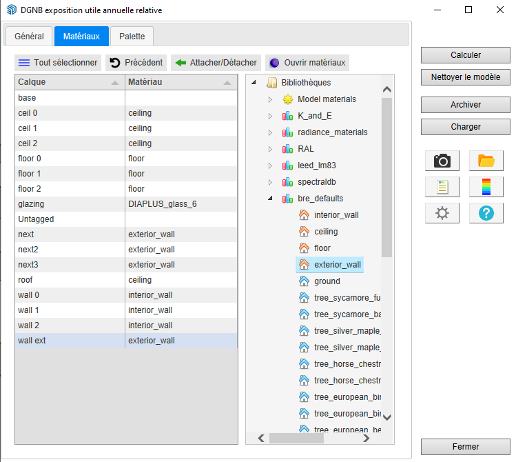Sort by the Matériau column header
Image resolution: width=516 pixels, height=462 pixels.
[x=181, y=82]
